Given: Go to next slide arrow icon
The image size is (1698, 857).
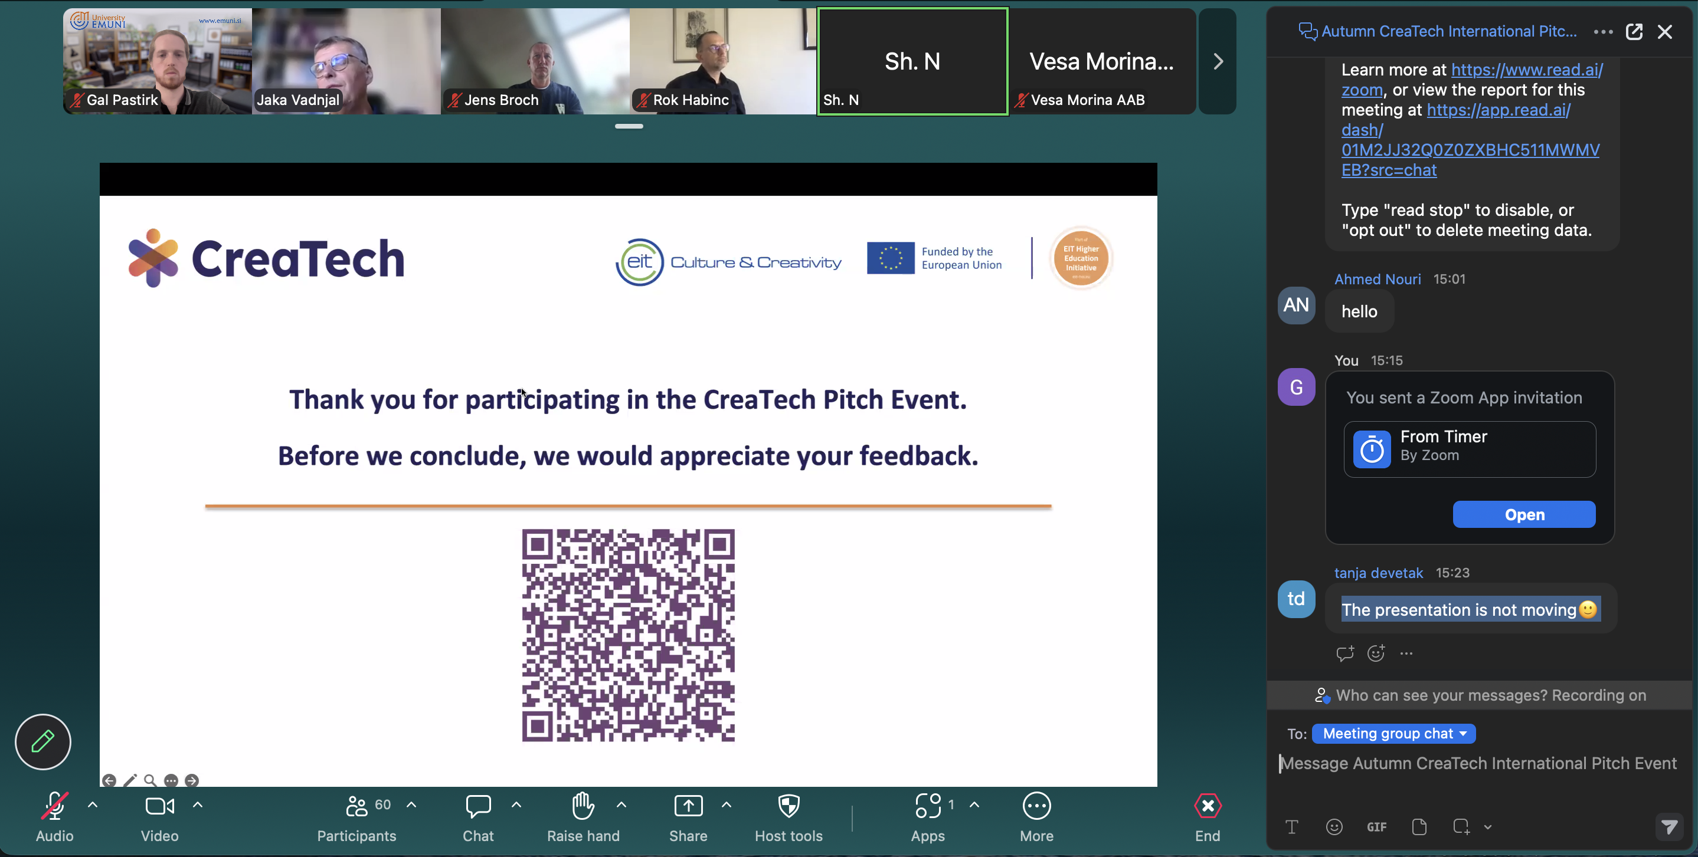Looking at the screenshot, I should click(x=192, y=780).
